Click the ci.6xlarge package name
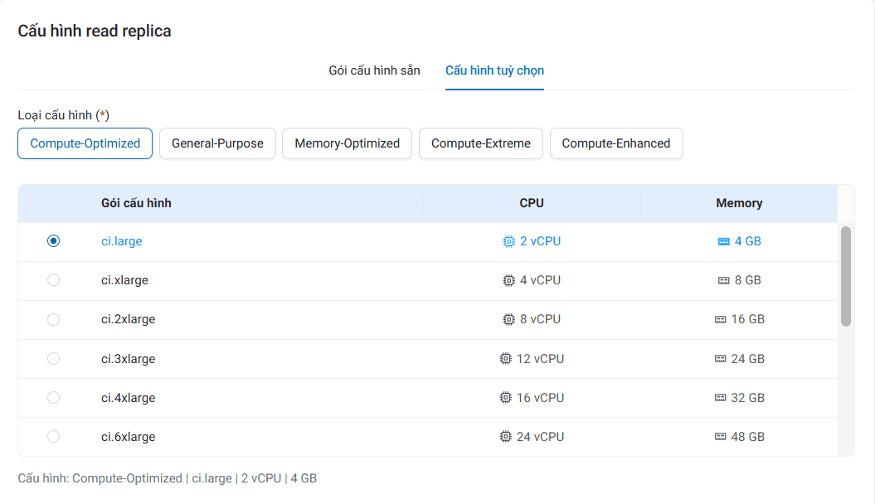Viewport: 875px width, 504px height. (x=128, y=437)
